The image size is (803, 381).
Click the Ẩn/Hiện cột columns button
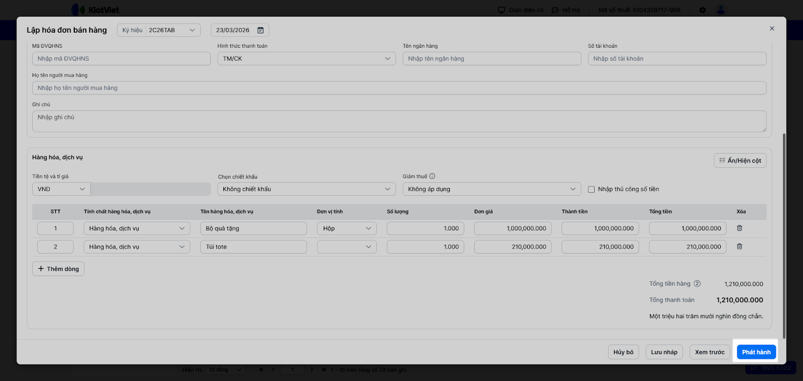[x=740, y=161]
